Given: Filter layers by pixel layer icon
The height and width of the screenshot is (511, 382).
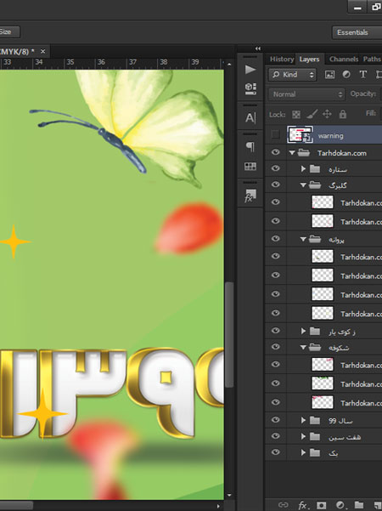Looking at the screenshot, I should [329, 75].
